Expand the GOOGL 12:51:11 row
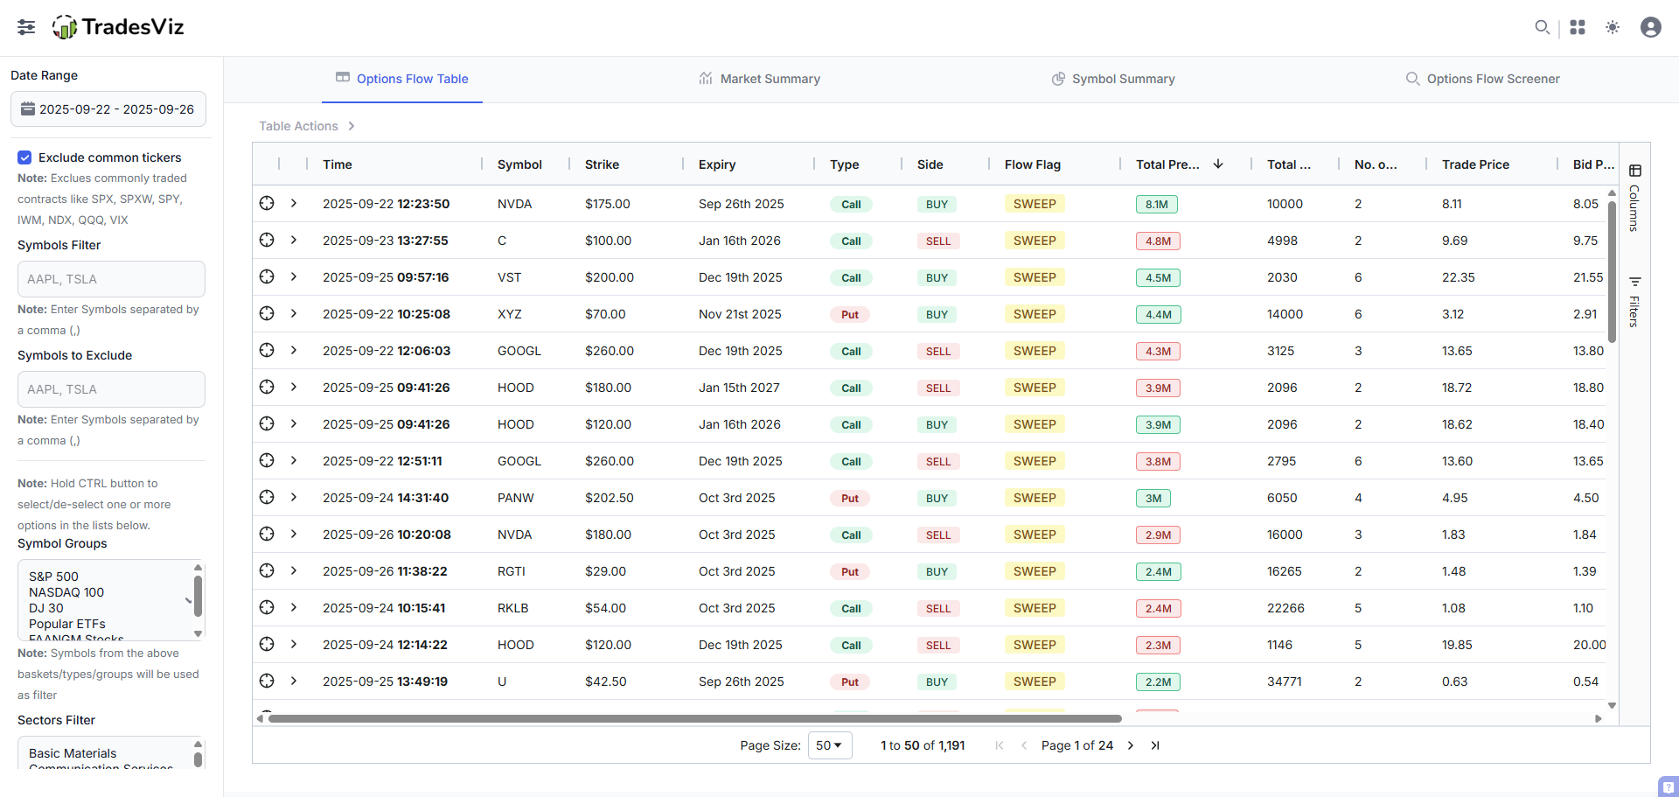1679x797 pixels. [294, 460]
